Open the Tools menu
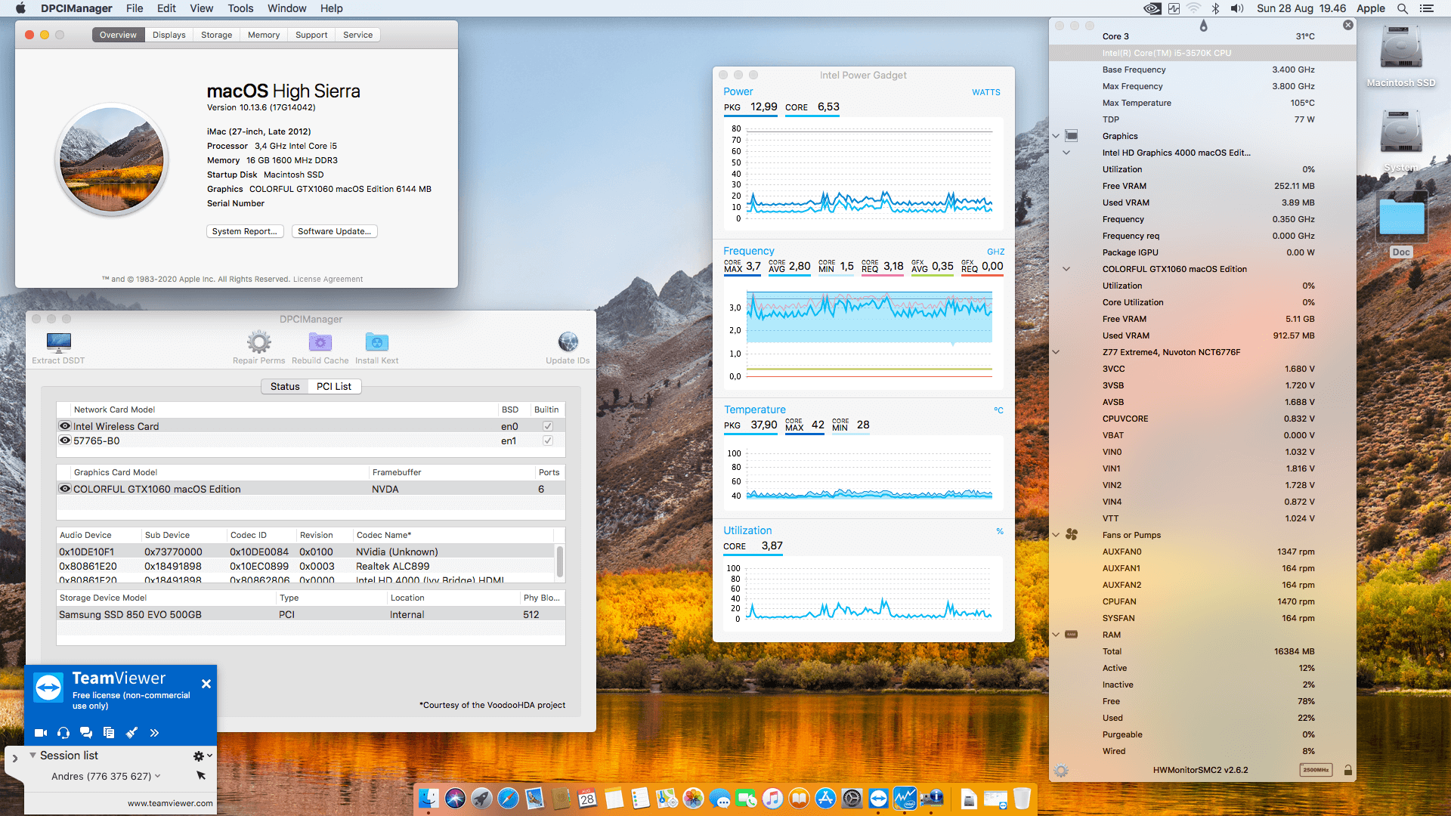 pos(240,8)
